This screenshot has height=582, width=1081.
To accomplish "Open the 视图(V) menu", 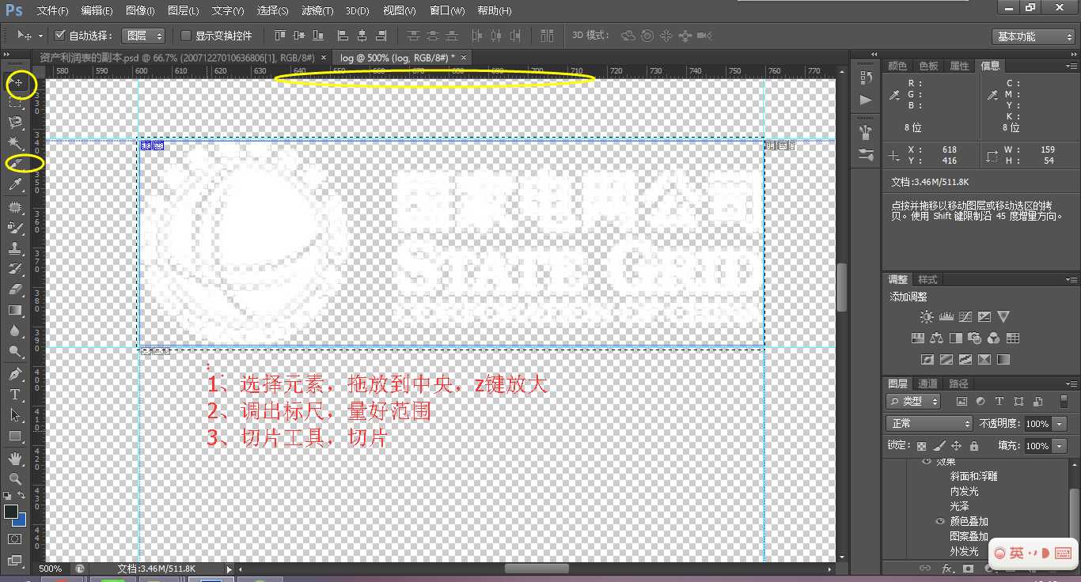I will pyautogui.click(x=399, y=11).
